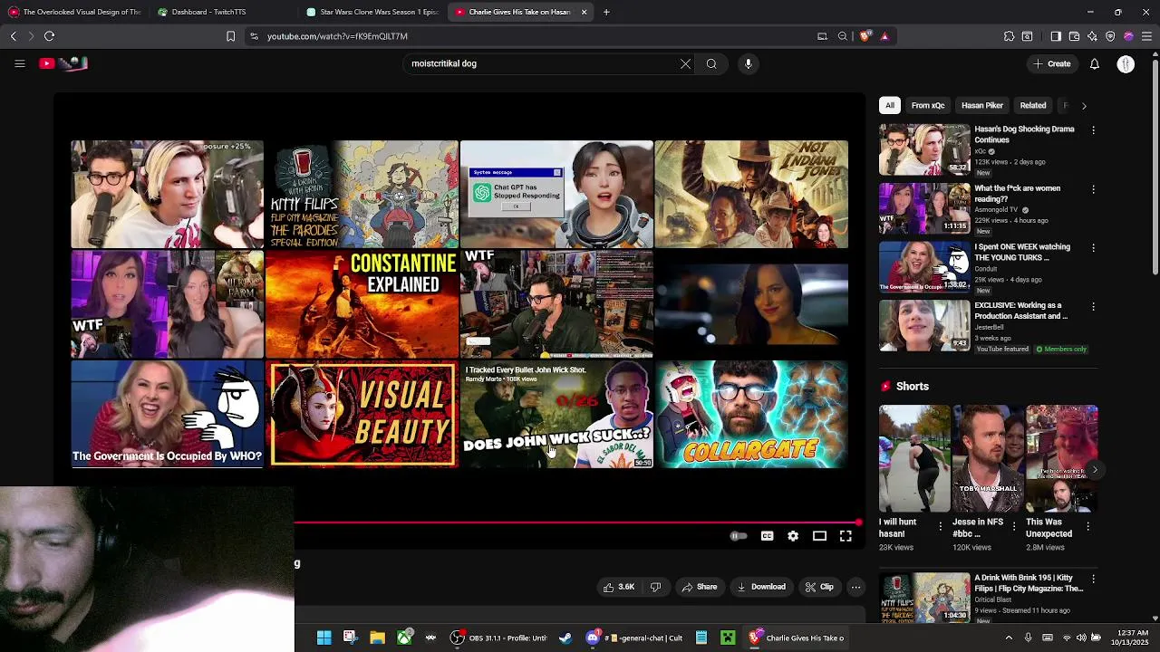Go to the YouTube home logo
Image resolution: width=1160 pixels, height=652 pixels.
tap(63, 63)
